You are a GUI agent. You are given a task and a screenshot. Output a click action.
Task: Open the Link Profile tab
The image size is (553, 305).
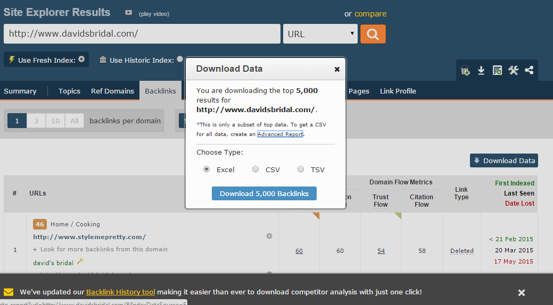click(398, 91)
